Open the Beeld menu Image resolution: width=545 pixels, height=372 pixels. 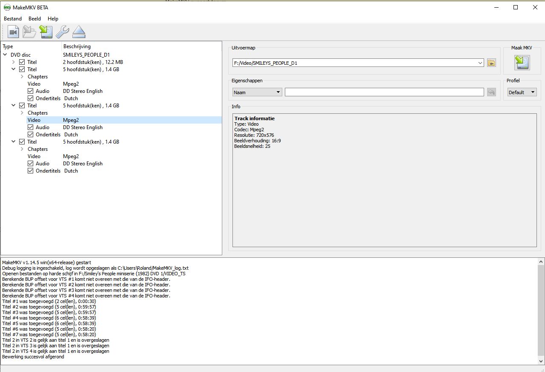tap(34, 19)
